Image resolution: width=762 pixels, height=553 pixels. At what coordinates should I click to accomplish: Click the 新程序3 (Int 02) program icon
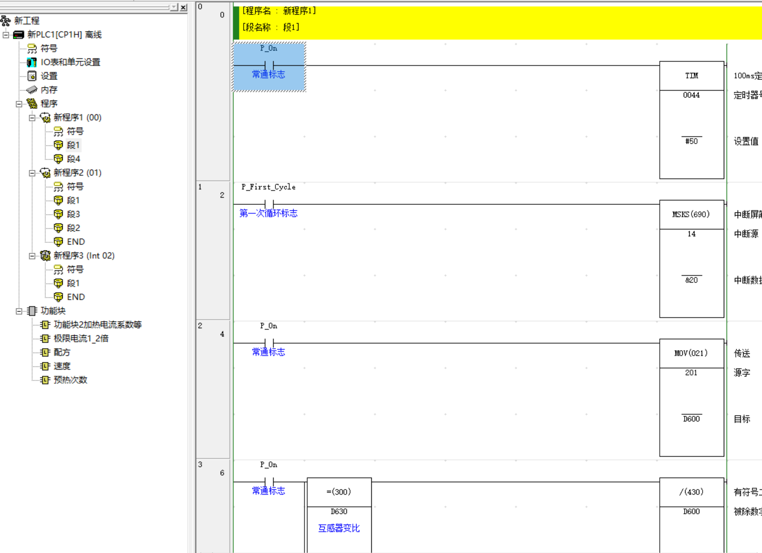click(x=45, y=256)
